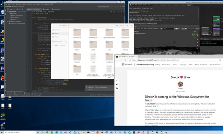This screenshot has width=223, height=134.
Task: Toggle file manager view mode button
Action: (121, 25)
